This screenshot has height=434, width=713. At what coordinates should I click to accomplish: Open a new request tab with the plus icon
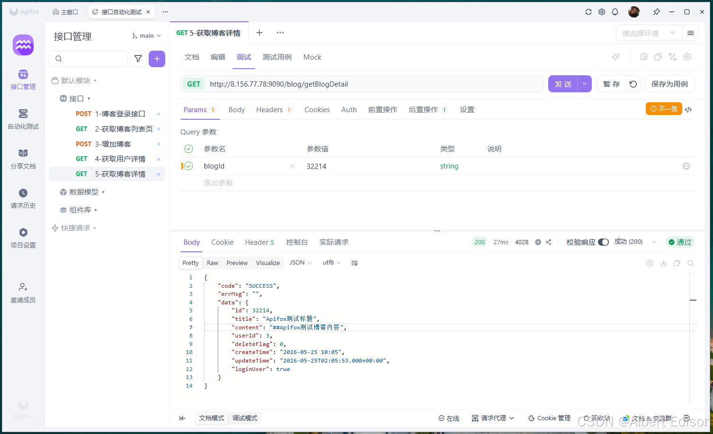259,33
